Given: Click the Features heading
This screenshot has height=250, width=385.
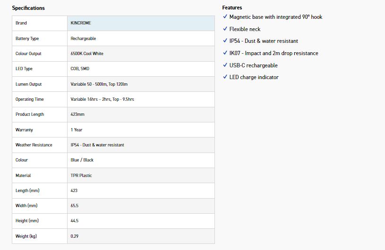Looking at the screenshot, I should 232,8.
